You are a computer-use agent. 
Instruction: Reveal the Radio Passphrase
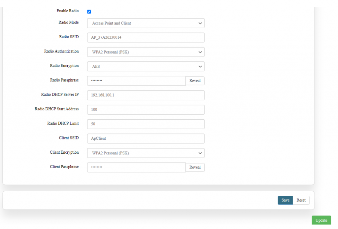click(x=195, y=81)
